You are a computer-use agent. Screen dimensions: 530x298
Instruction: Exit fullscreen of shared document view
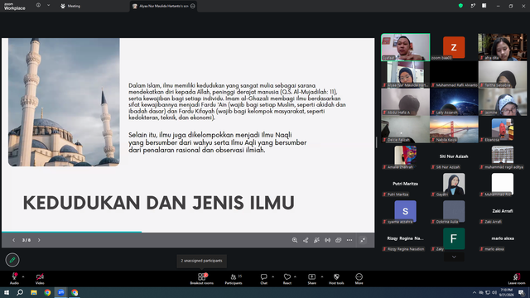pos(363,240)
